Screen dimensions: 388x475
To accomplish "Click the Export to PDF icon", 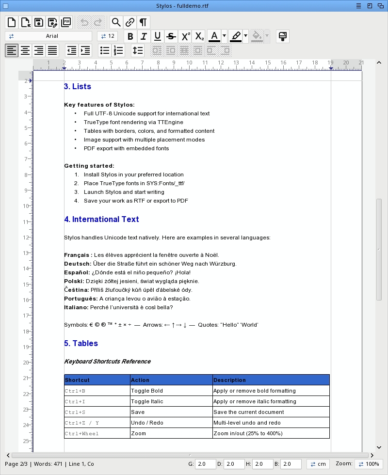I will (x=66, y=22).
